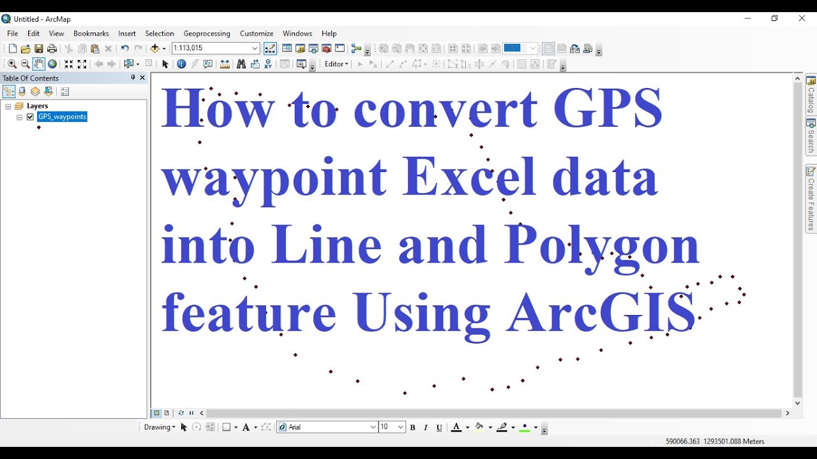List layers by selection
The height and width of the screenshot is (459, 817).
pos(49,91)
